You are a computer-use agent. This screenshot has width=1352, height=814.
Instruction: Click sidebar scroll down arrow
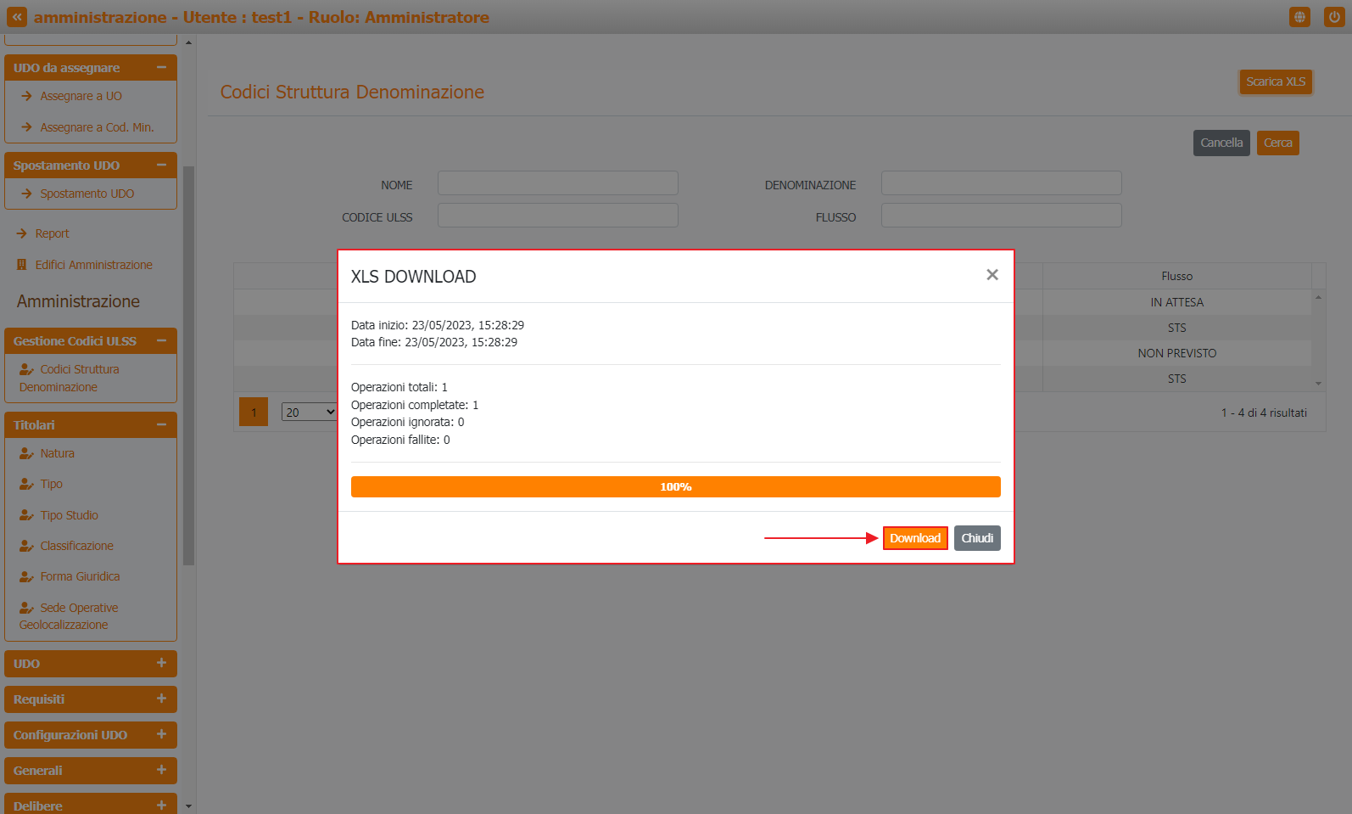click(x=188, y=806)
